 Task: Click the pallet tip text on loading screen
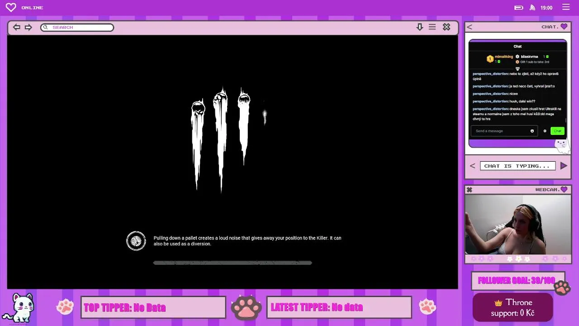tap(247, 241)
